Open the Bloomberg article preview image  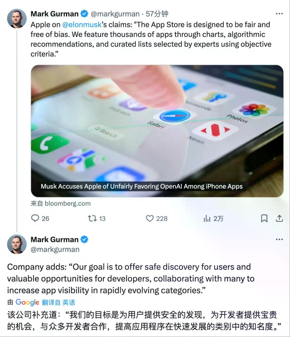(x=157, y=131)
